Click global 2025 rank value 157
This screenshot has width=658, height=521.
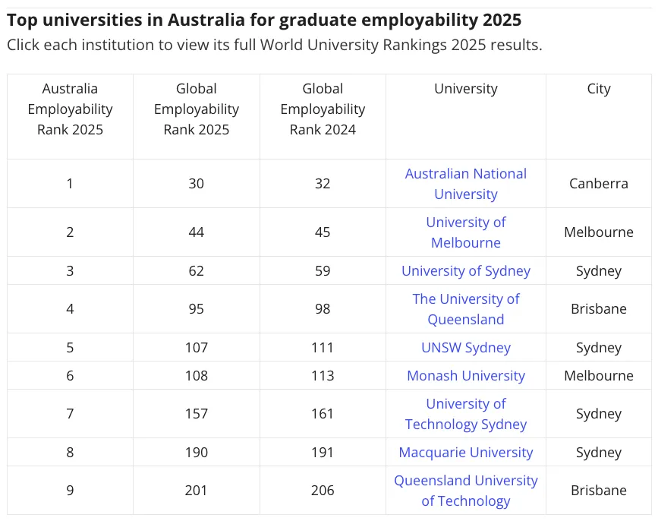[x=196, y=414]
